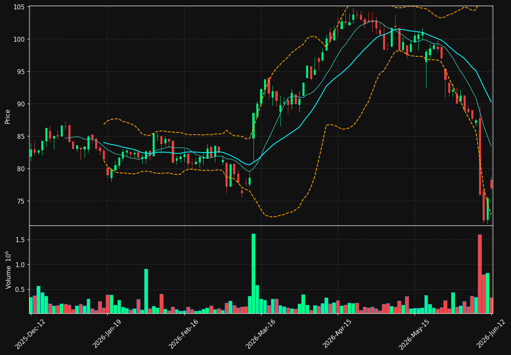The image size is (511, 355).
Task: Click the Price axis title
Action: 8,116
